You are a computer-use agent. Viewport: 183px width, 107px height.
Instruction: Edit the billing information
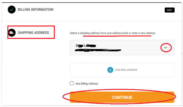(170, 10)
